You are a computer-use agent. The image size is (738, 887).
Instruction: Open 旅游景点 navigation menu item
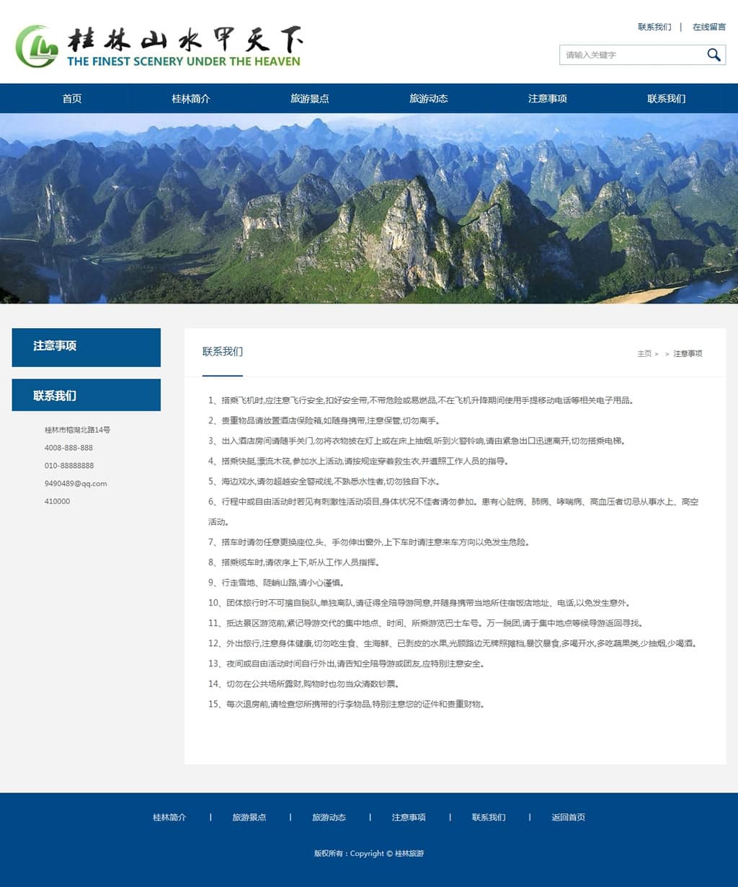click(310, 99)
